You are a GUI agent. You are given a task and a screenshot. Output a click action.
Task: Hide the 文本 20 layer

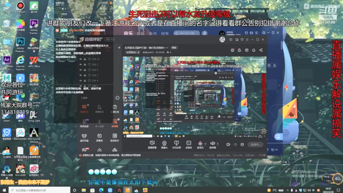(x=81, y=59)
